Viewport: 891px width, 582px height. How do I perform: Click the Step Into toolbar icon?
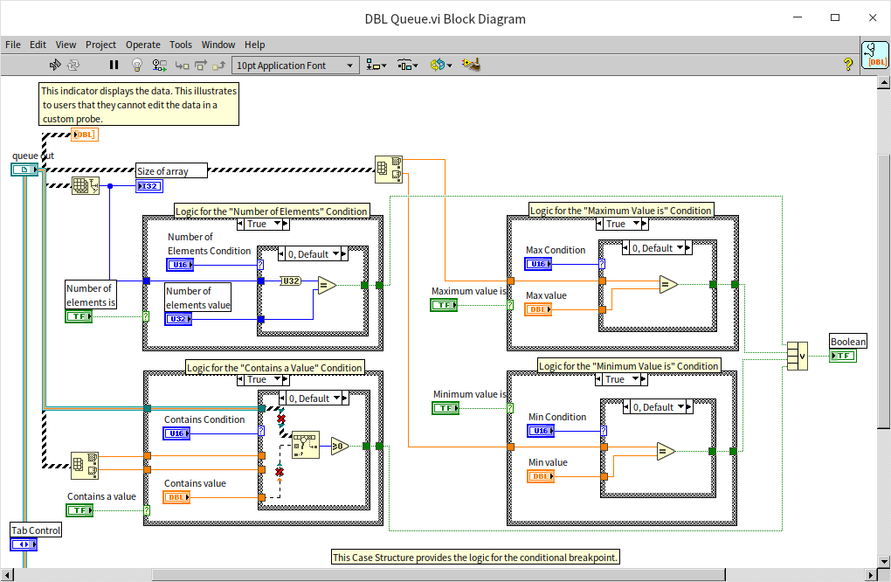pyautogui.click(x=182, y=65)
